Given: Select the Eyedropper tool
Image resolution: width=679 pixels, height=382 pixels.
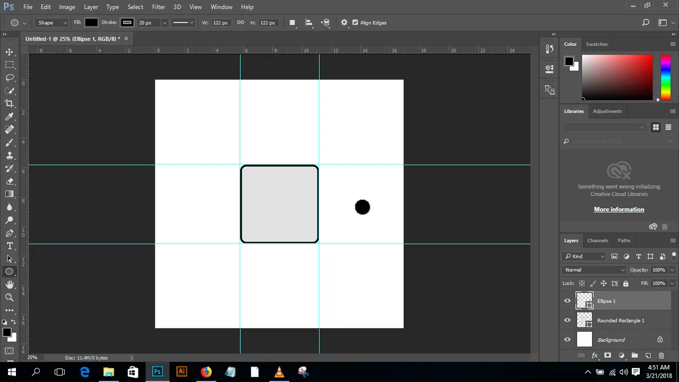Looking at the screenshot, I should click(x=10, y=117).
